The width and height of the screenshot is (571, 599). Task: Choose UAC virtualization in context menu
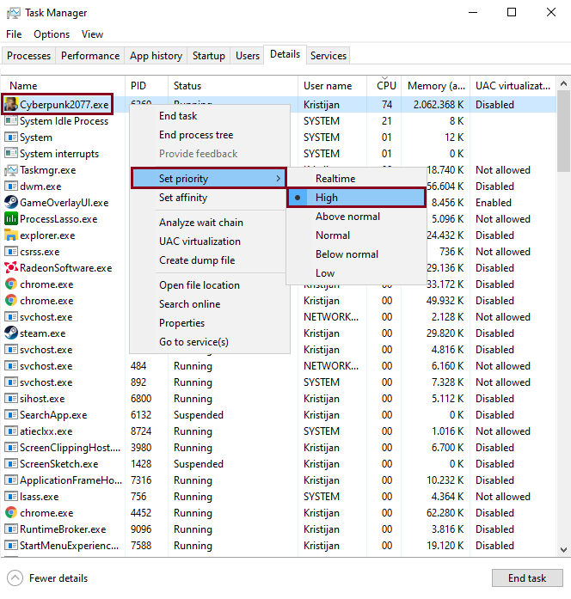coord(210,241)
